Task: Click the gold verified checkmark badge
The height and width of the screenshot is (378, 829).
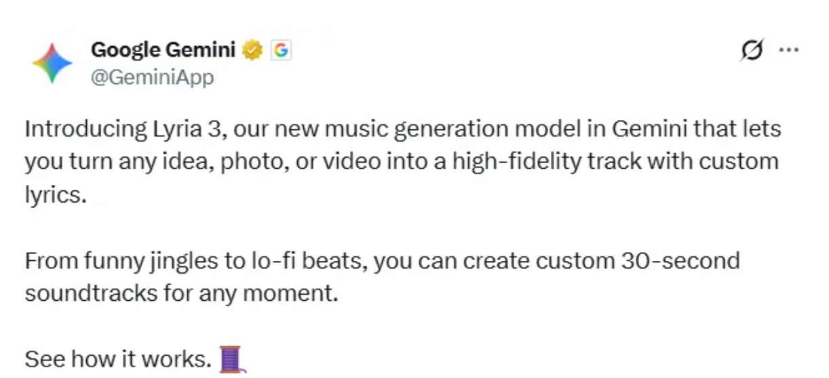Action: (252, 50)
